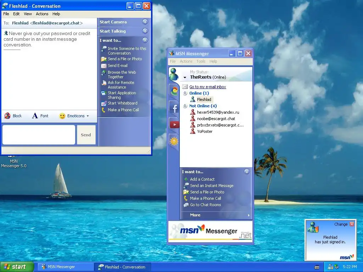Click the Go to Chat Rooms icon
The image size is (363, 272).
tap(186, 205)
